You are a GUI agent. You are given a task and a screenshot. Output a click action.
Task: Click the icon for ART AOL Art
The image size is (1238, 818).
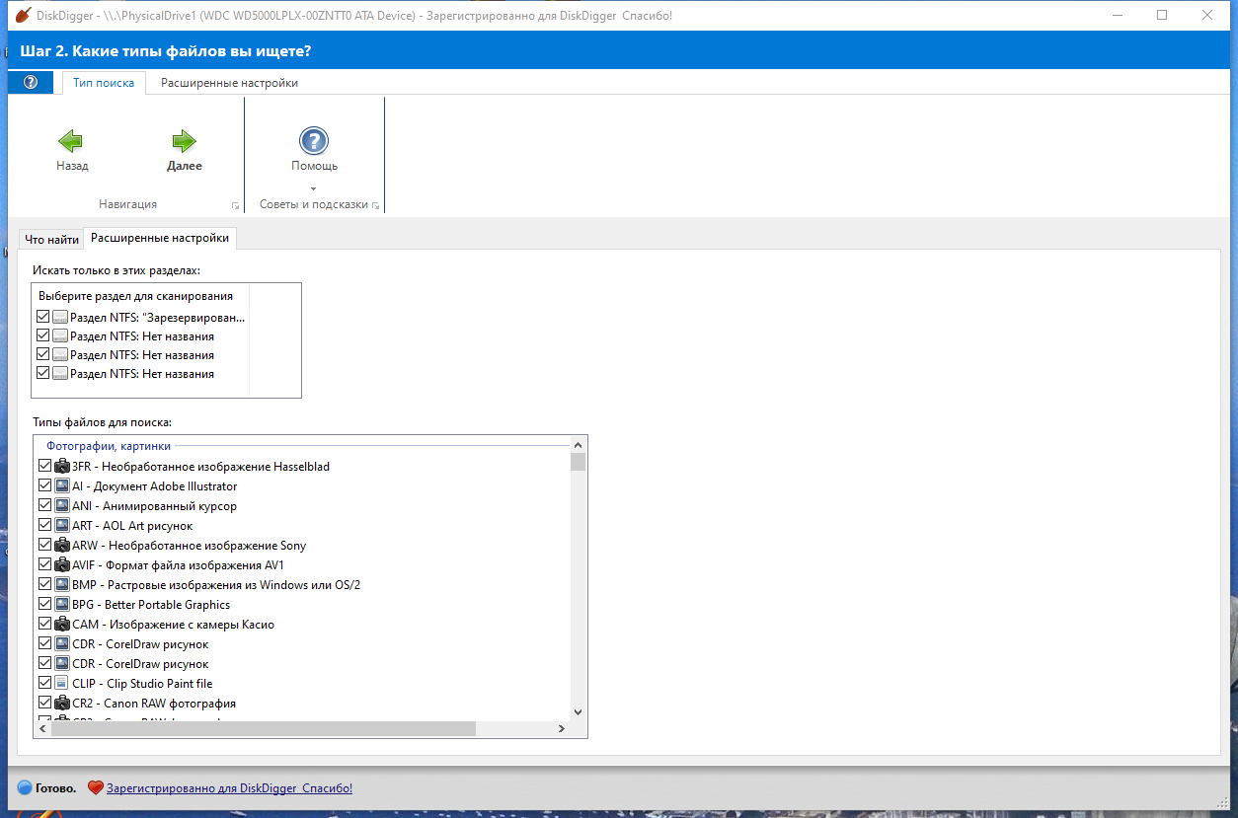click(x=62, y=525)
